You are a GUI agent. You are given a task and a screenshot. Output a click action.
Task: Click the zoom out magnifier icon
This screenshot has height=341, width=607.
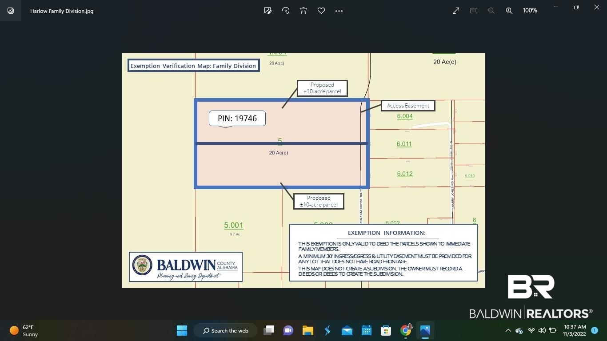pyautogui.click(x=491, y=11)
